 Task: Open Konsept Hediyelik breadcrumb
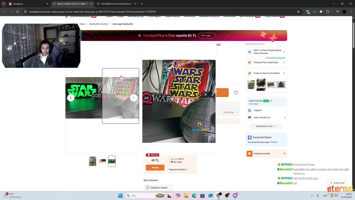(x=123, y=24)
